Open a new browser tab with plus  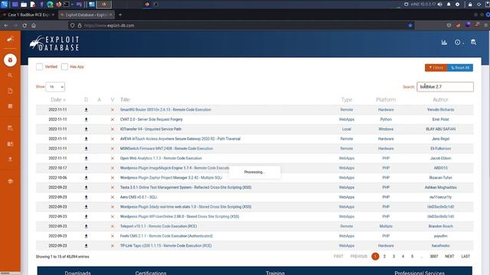tap(120, 15)
